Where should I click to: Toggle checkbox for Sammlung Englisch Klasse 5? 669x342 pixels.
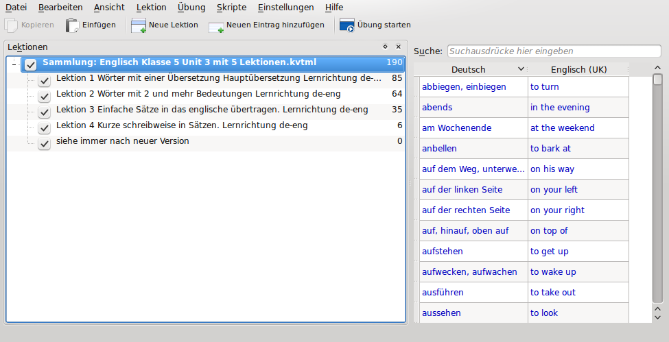click(31, 64)
